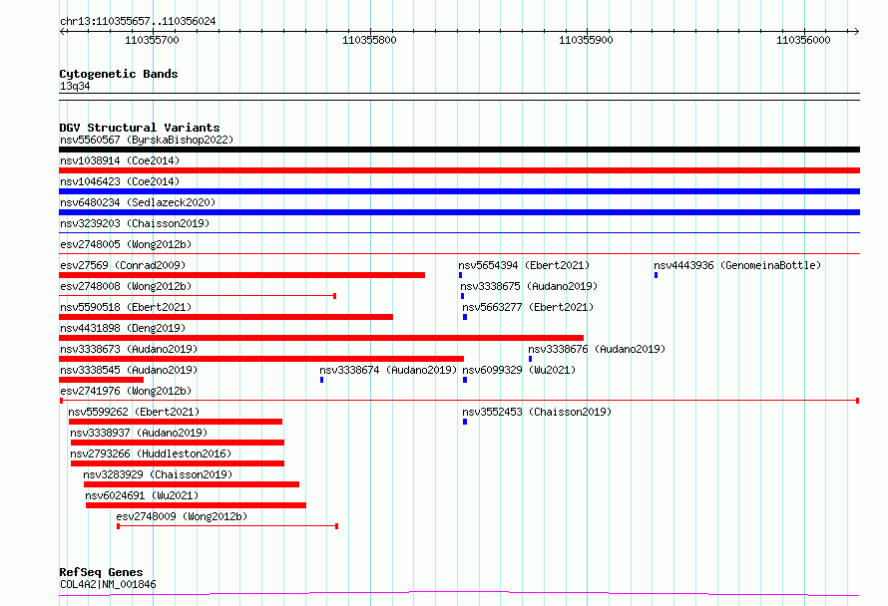This screenshot has width=888, height=606.
Task: Click the RefSeq Genes track title
Action: tap(102, 572)
